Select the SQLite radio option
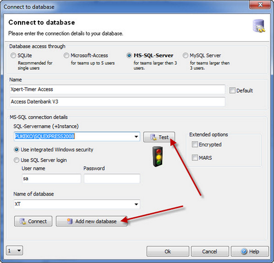 (x=13, y=55)
